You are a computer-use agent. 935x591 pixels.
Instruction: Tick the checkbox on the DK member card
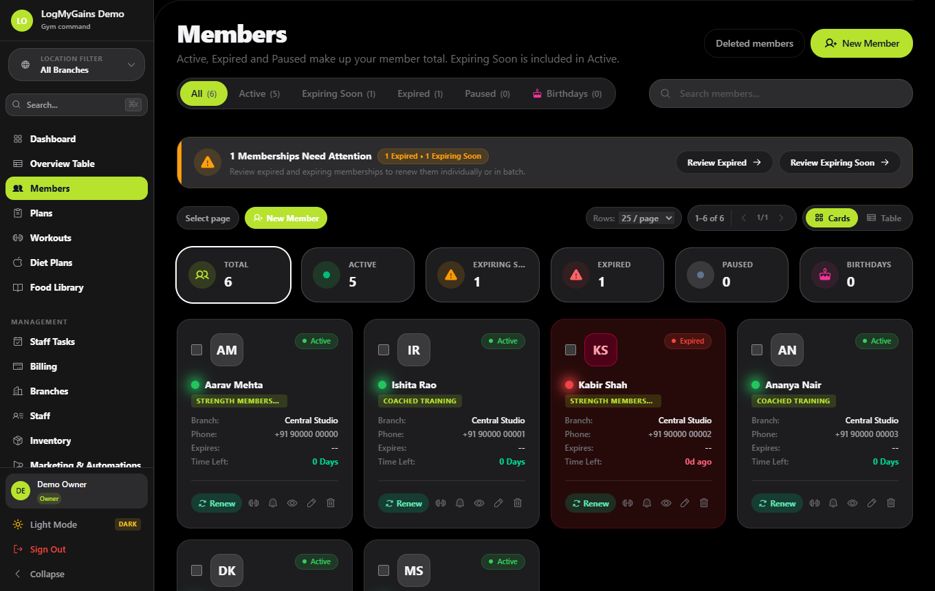(197, 570)
